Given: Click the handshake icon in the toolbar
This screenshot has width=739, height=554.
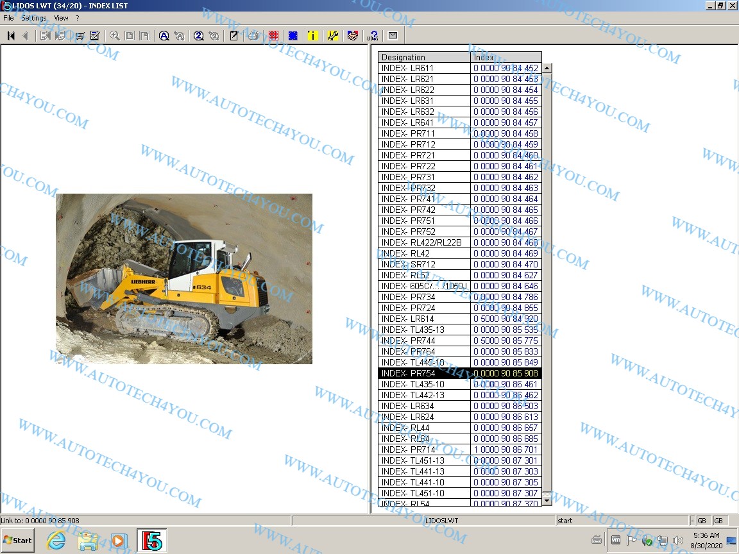Looking at the screenshot, I should point(352,36).
